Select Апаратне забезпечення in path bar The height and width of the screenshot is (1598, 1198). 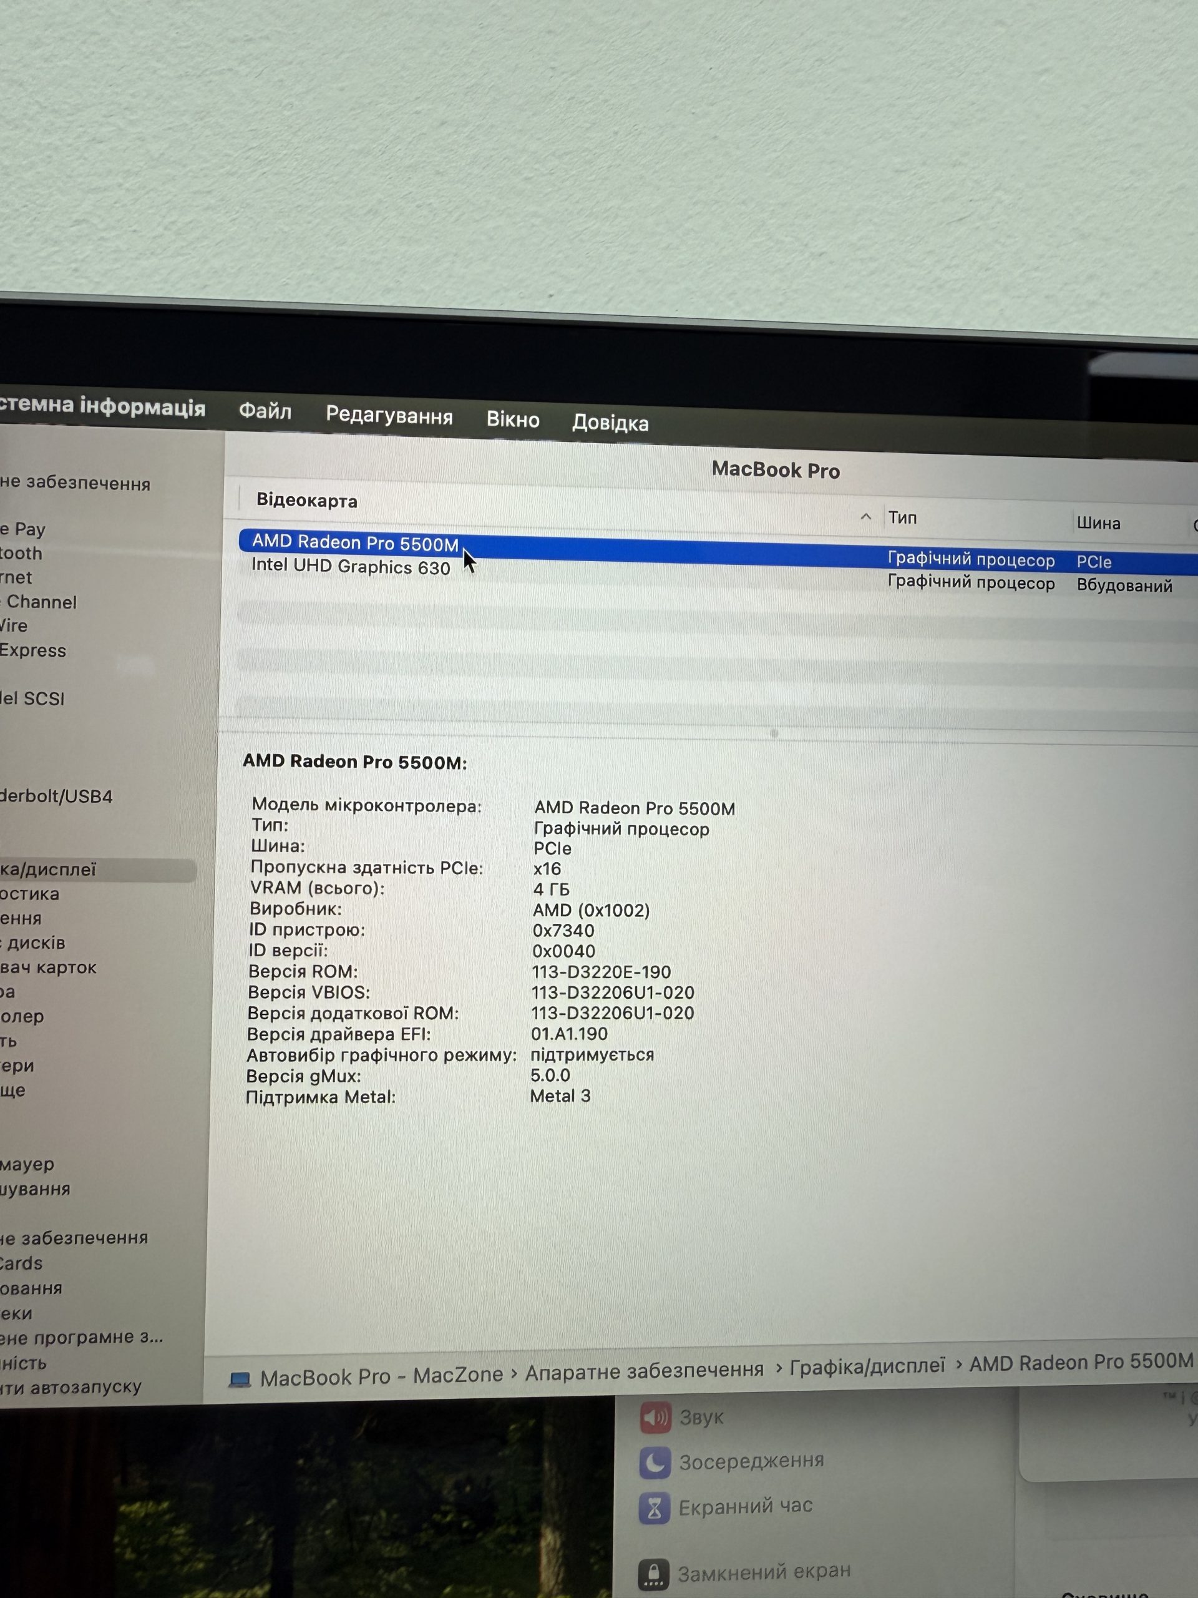(x=644, y=1370)
